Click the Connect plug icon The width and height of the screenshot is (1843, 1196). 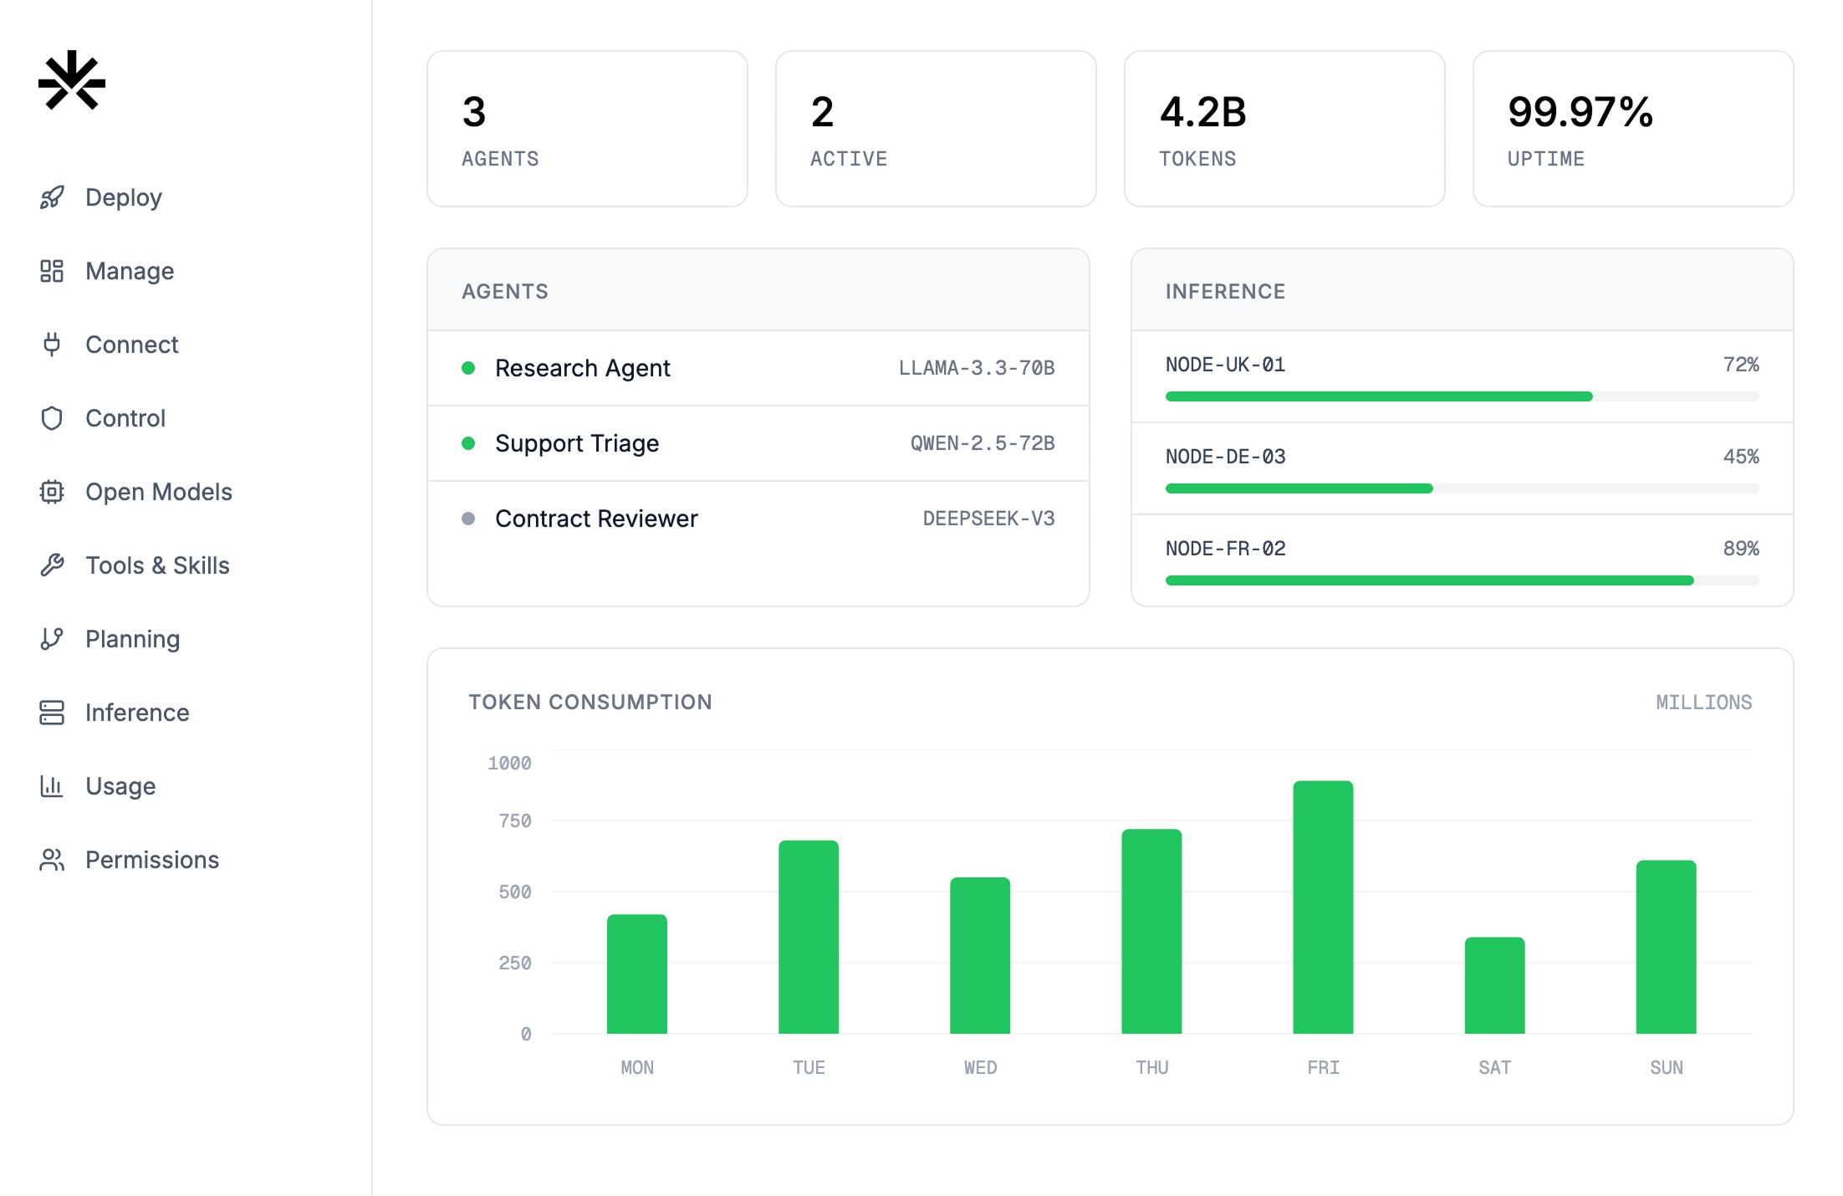coord(52,345)
